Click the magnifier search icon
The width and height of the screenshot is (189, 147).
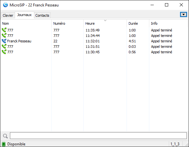tap(5, 136)
